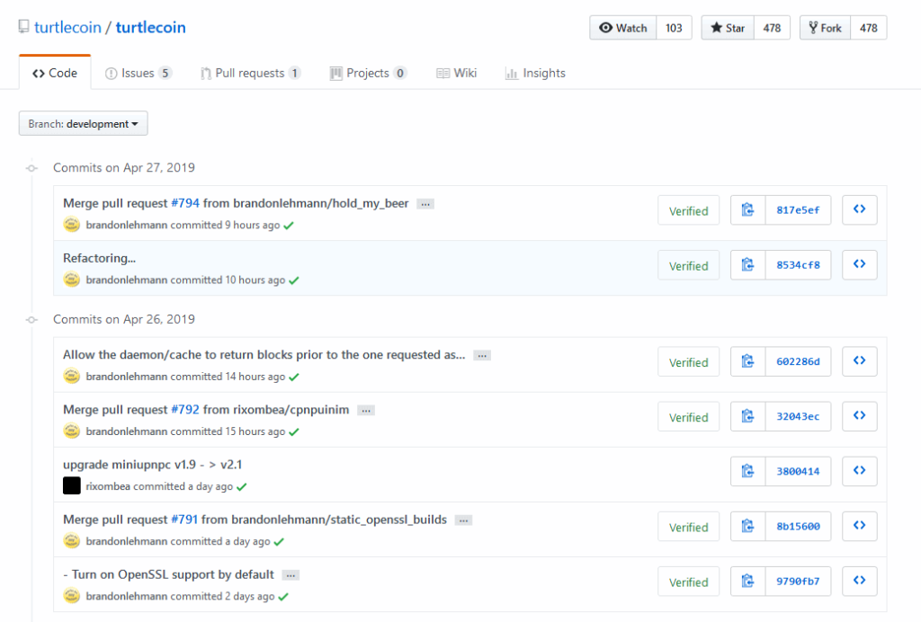Expand the truncated daemon/cache commit description
The width and height of the screenshot is (921, 622).
click(481, 354)
